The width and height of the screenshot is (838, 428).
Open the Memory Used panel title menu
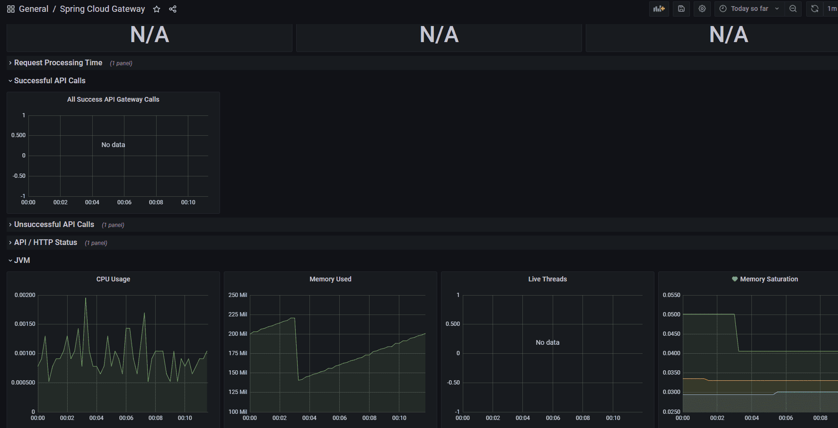coord(330,279)
